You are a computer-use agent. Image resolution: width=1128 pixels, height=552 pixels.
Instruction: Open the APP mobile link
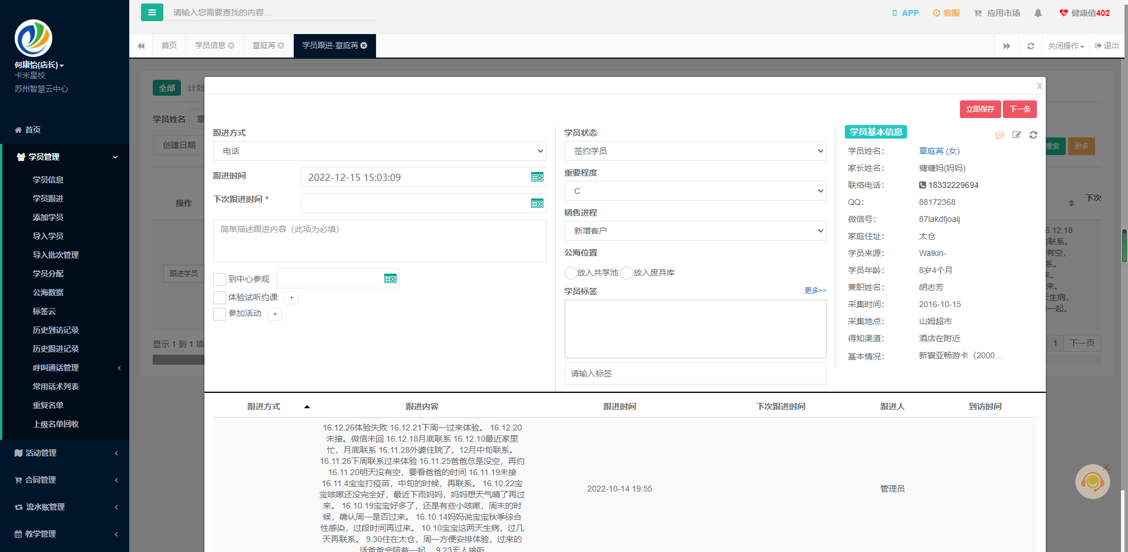pyautogui.click(x=905, y=13)
